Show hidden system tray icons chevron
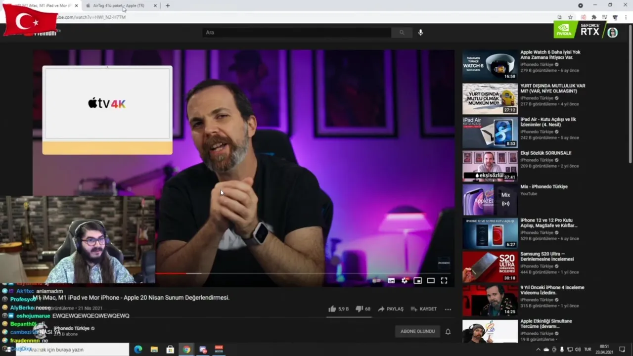Screen dimensions: 633x356 pyautogui.click(x=539, y=350)
